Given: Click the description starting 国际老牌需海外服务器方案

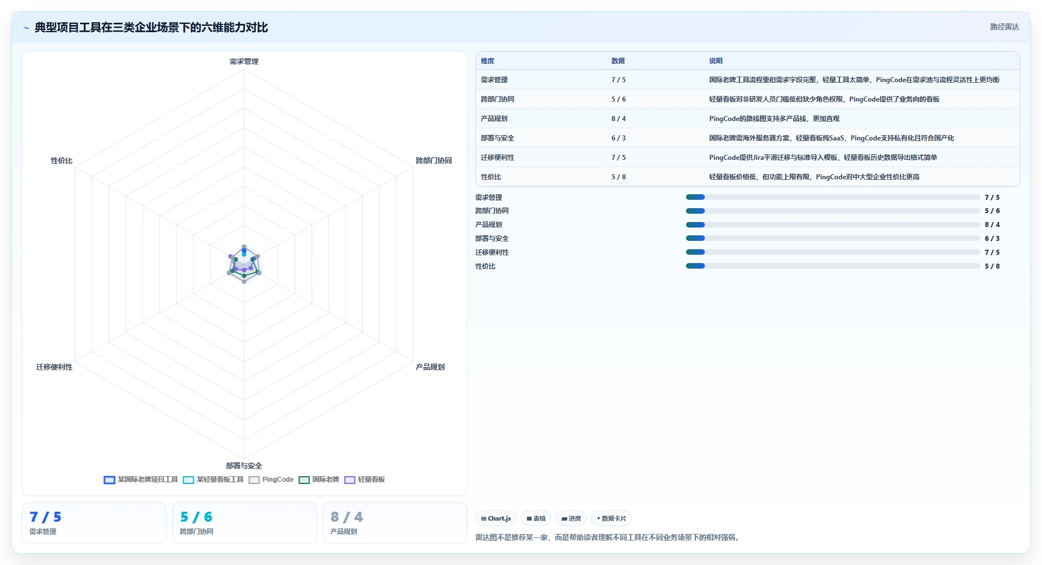Looking at the screenshot, I should (x=831, y=138).
